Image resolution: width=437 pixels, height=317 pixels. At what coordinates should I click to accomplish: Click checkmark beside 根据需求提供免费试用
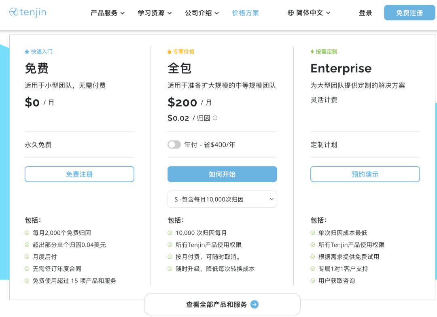click(313, 257)
